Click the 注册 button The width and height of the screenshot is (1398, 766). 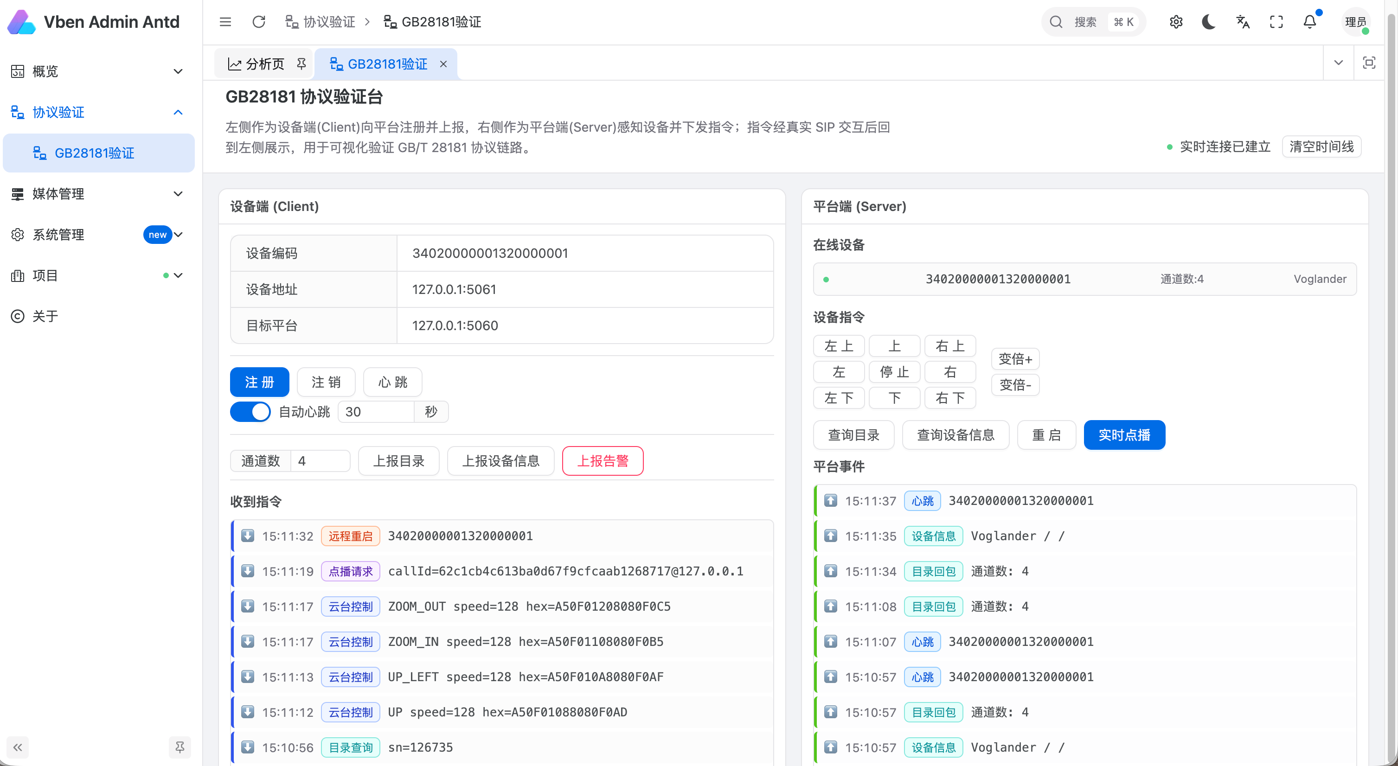tap(259, 383)
